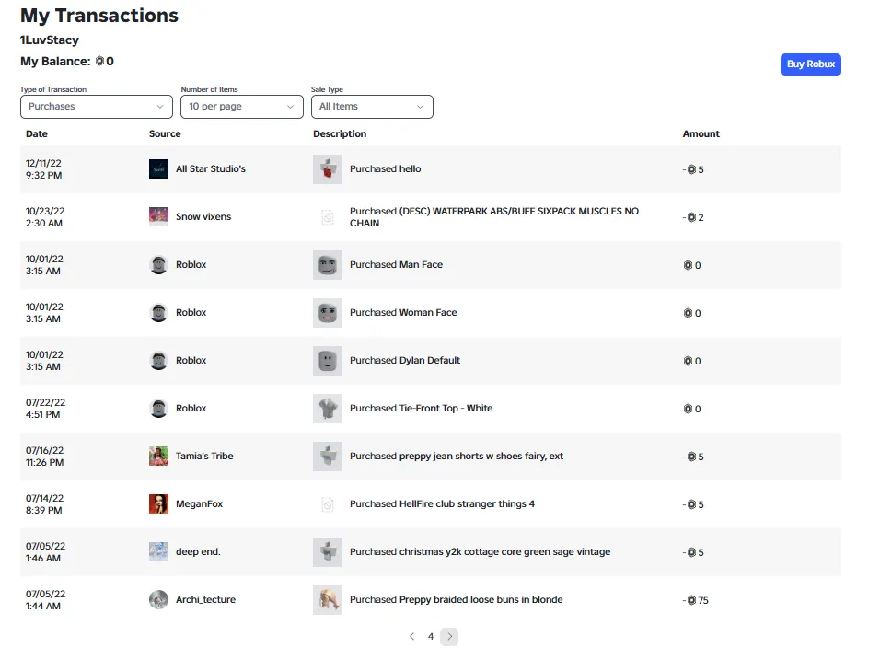Click 'Purchased Man Face' description
This screenshot has height=671, width=880.
[x=396, y=264]
